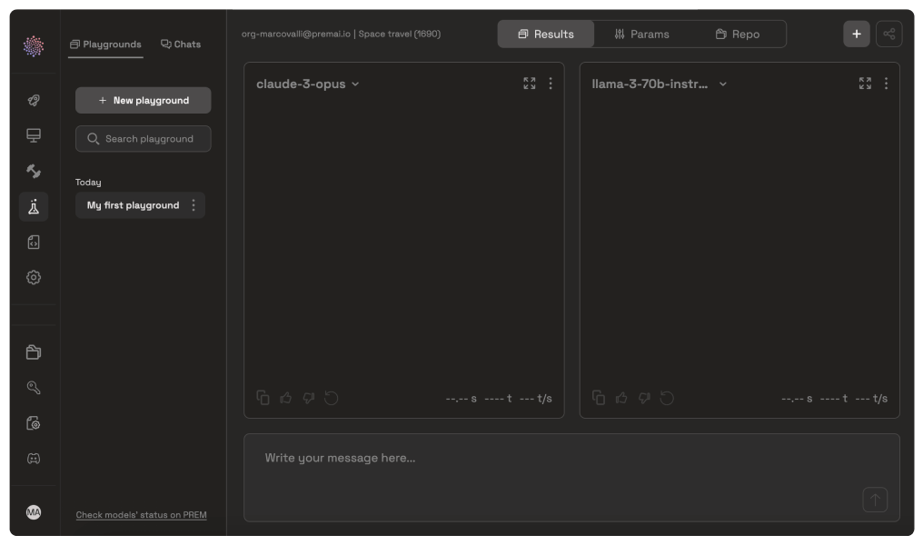Thumbs up the llama-3-70b response
Image resolution: width=923 pixels, height=545 pixels.
[x=622, y=398]
